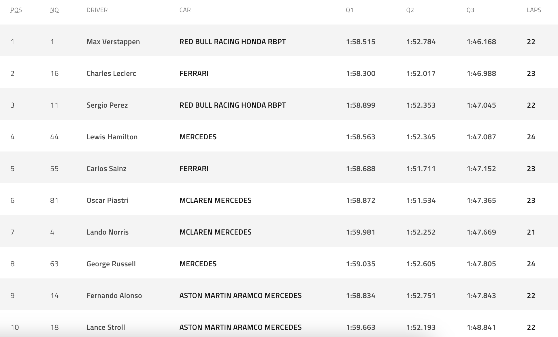Select the DRIVER column header

[97, 10]
